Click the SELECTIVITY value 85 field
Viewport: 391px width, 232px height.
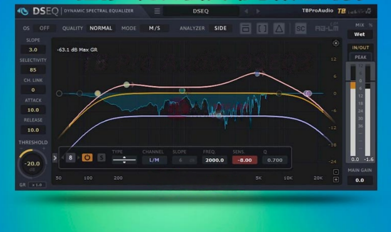(33, 70)
